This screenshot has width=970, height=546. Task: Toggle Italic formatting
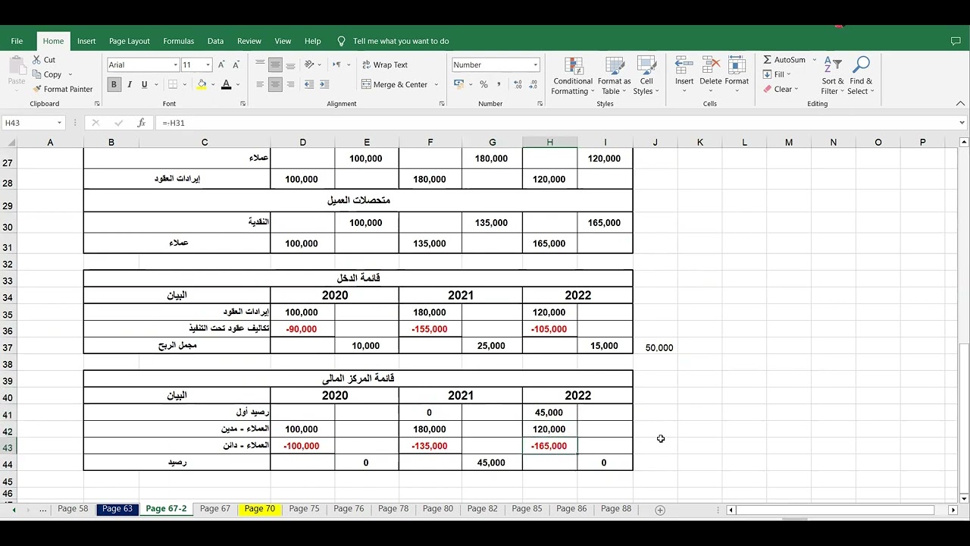pos(130,85)
